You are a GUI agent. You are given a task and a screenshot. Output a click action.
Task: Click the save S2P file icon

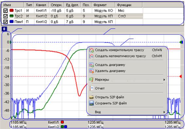[x=92, y=103]
